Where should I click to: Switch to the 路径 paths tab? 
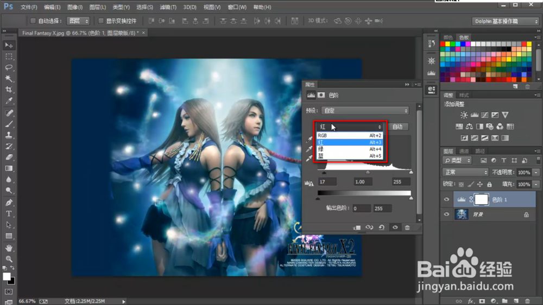click(480, 151)
